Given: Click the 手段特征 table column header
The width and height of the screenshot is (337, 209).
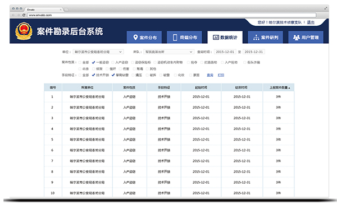Looking at the screenshot, I should point(164,87).
